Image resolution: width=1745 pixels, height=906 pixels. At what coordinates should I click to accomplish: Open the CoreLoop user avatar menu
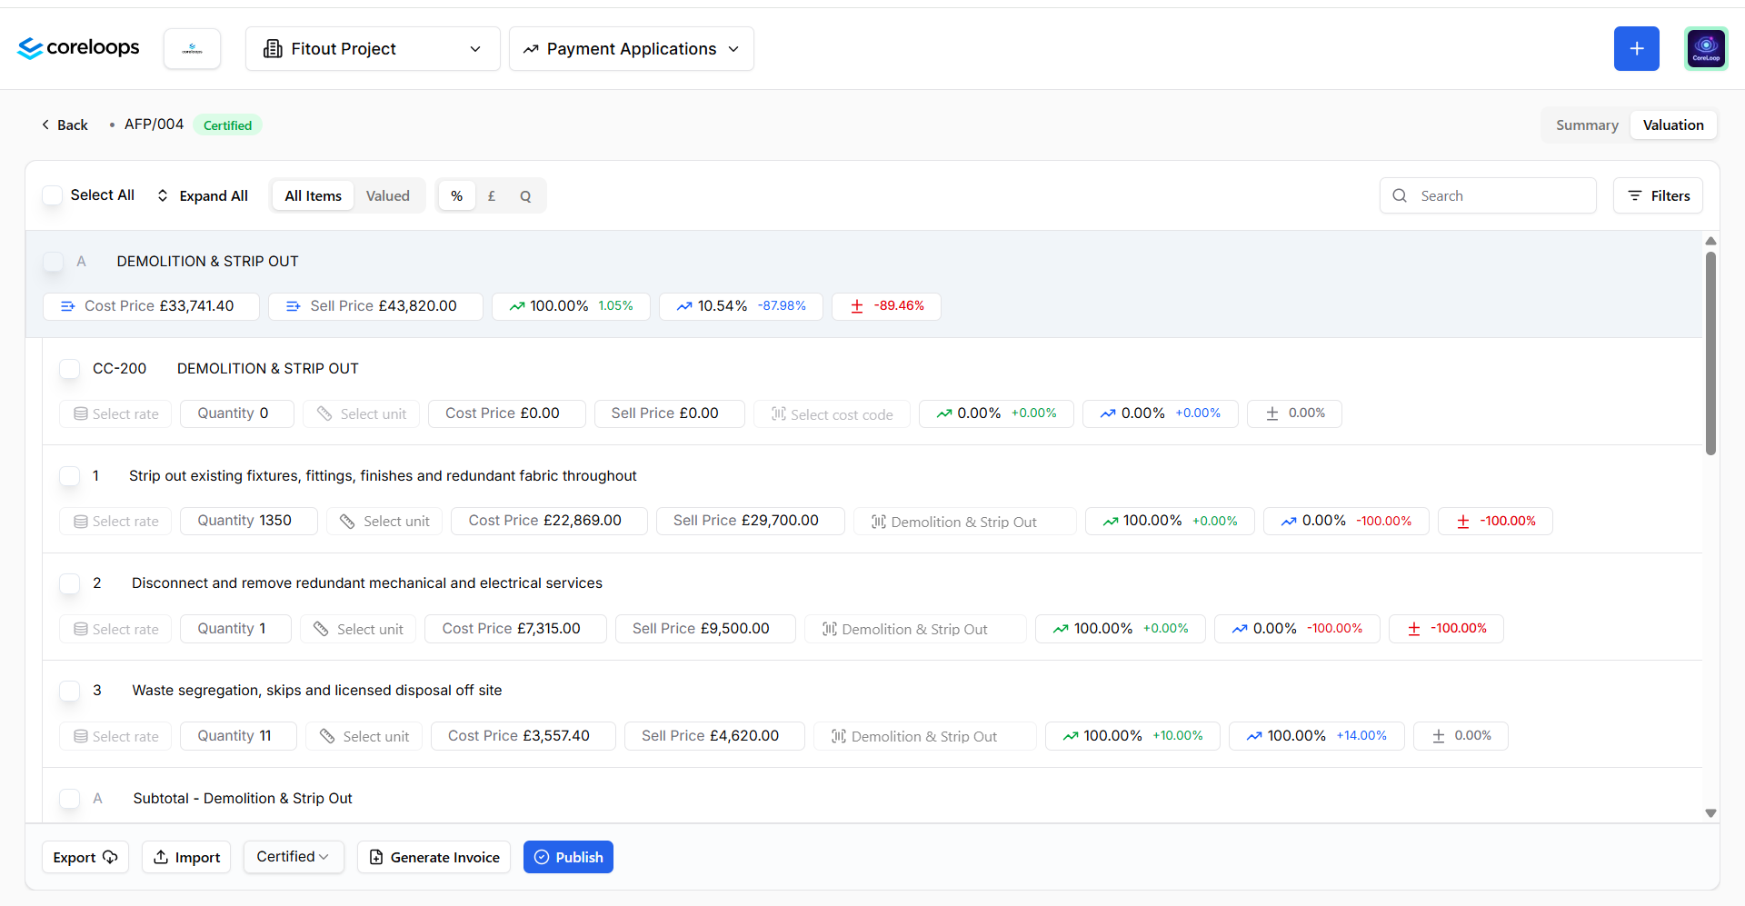[1706, 48]
